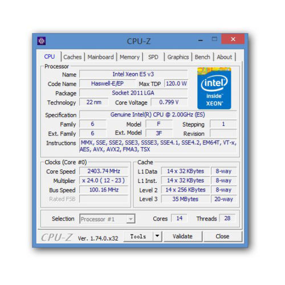The width and height of the screenshot is (285, 285).
Task: Click the Clocks (Core #0) group label
Action: click(x=66, y=162)
